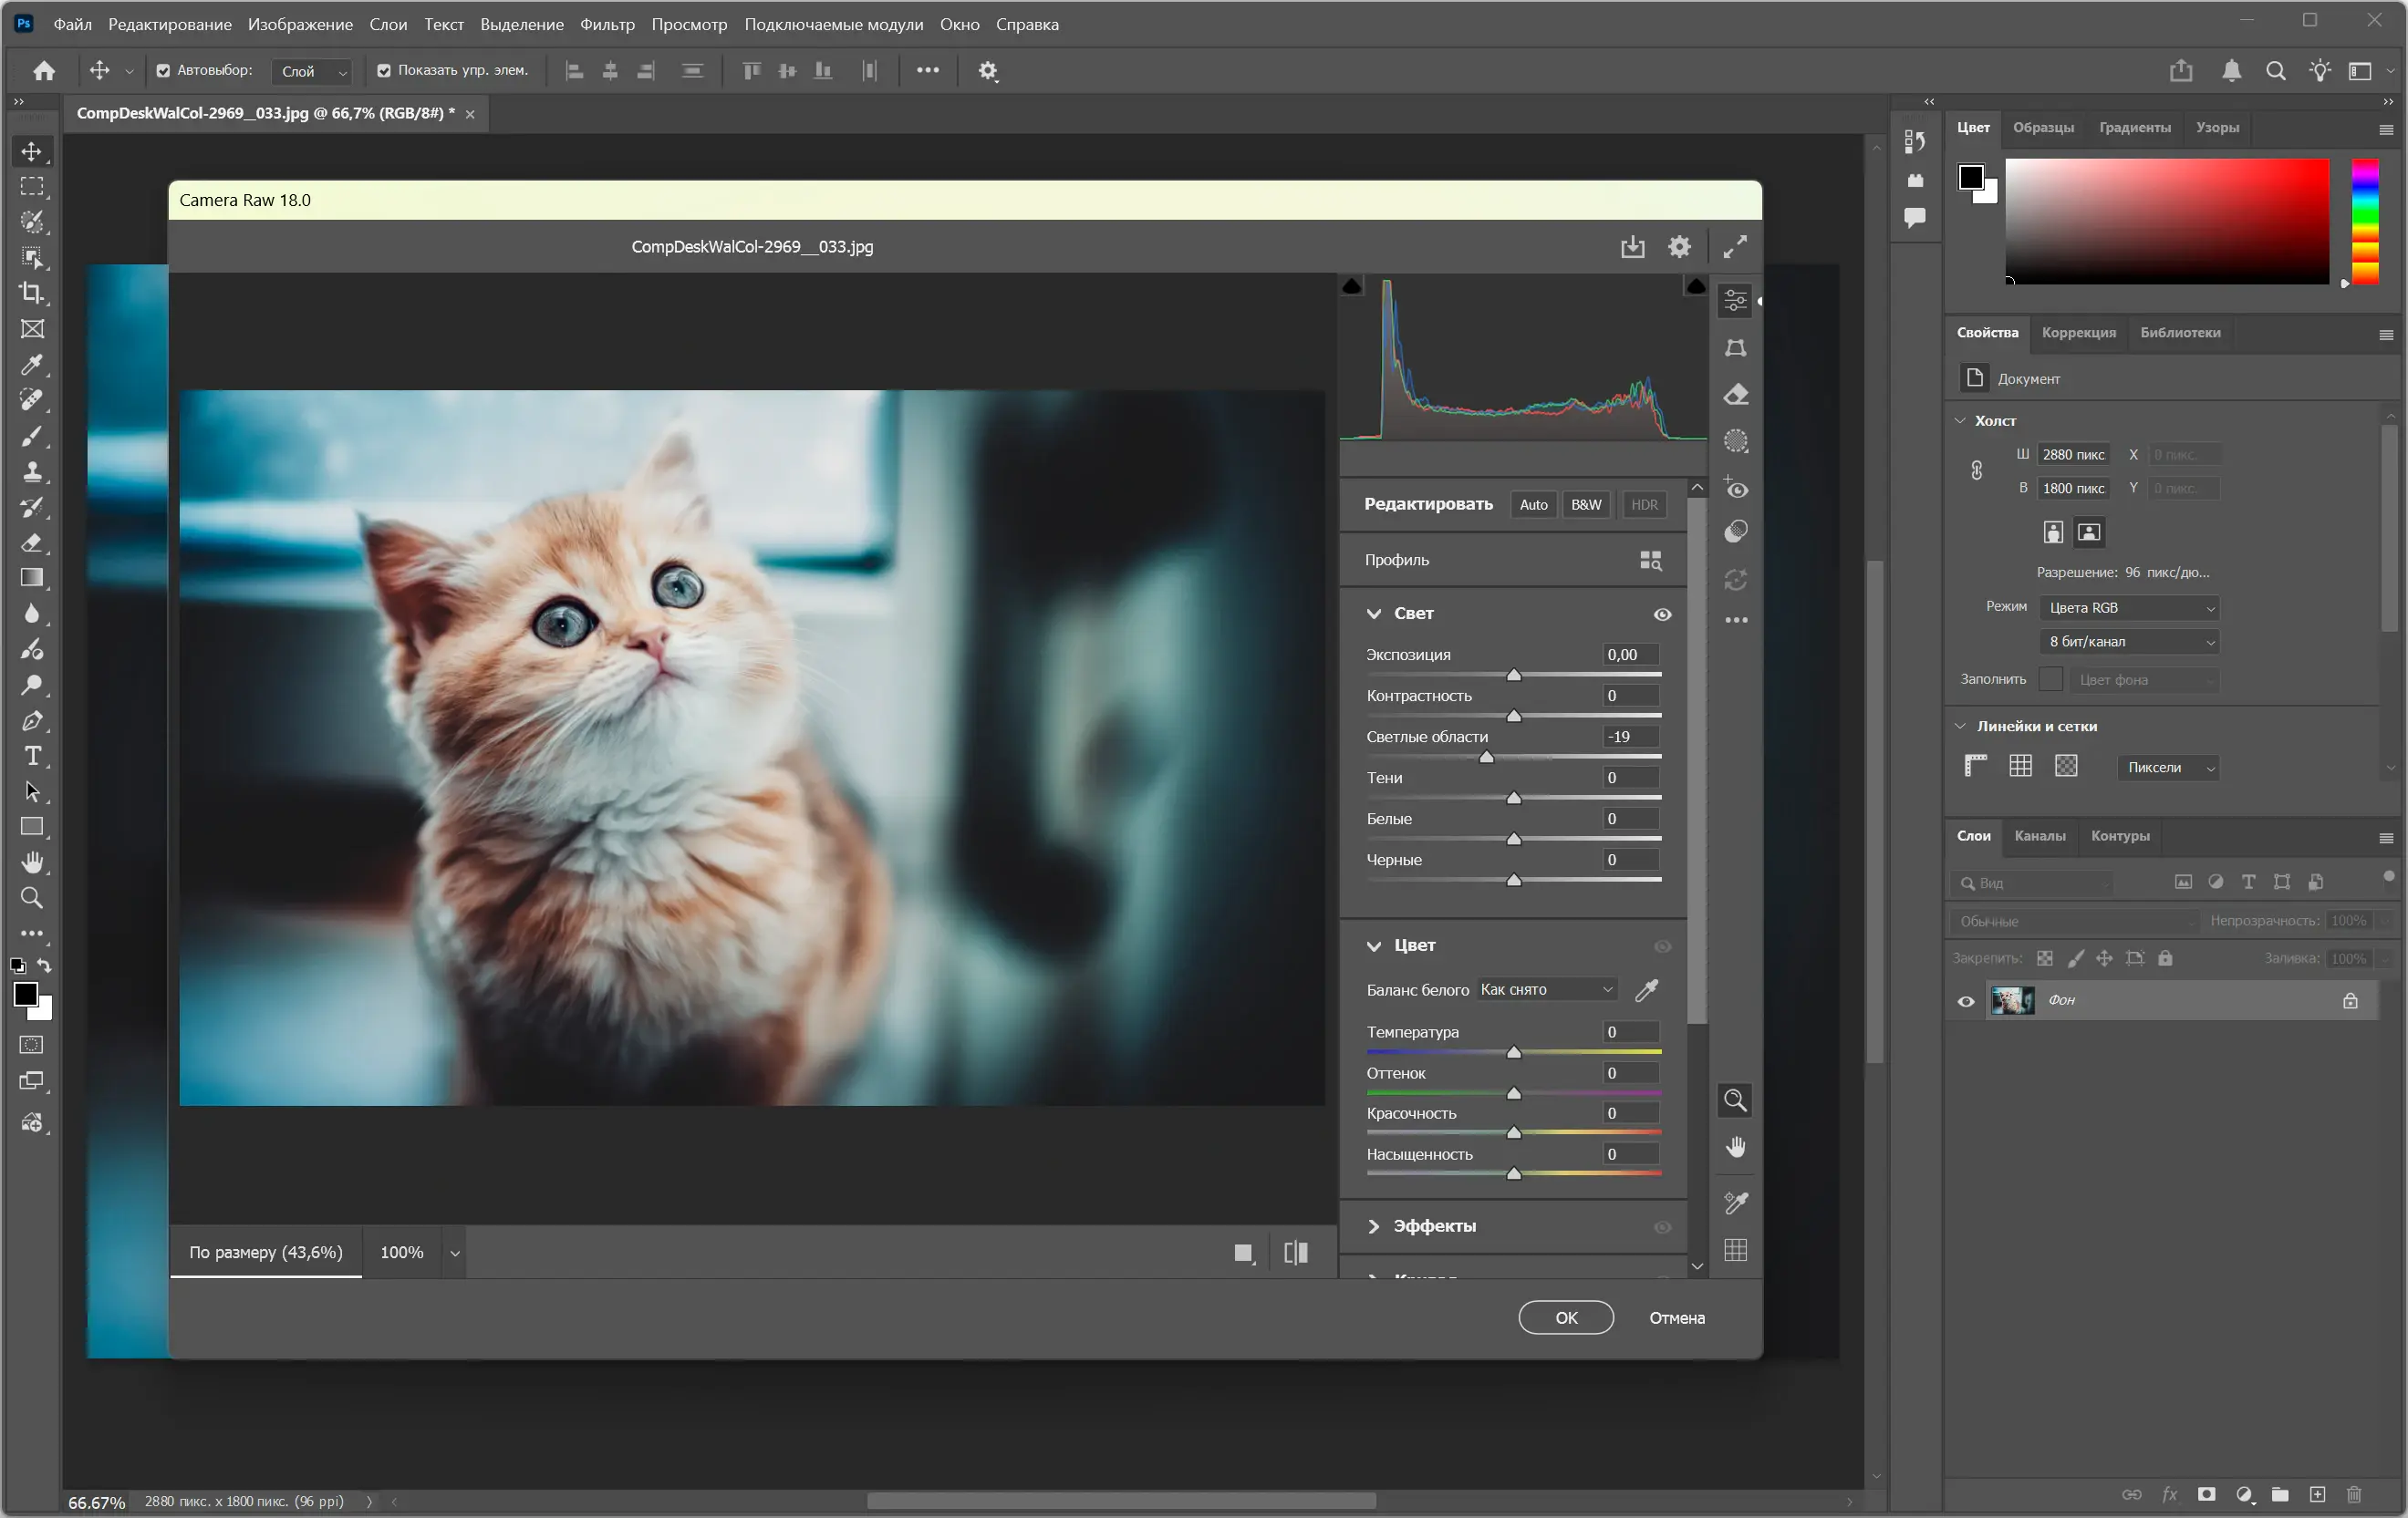Viewport: 2408px width, 1518px height.
Task: Hide the Свет panel with eye icon
Action: 1662,614
